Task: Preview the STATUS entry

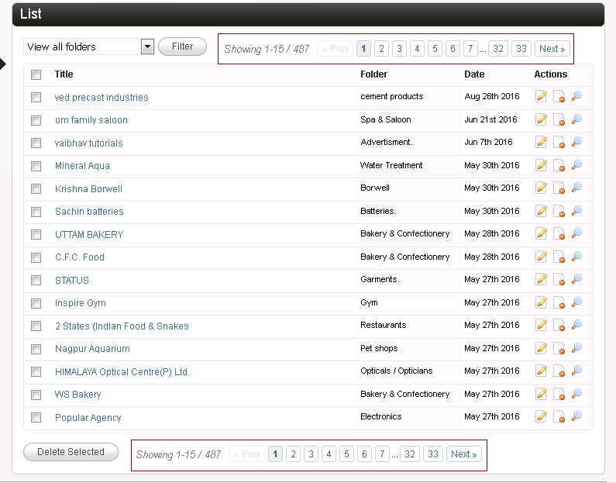Action: (x=576, y=280)
